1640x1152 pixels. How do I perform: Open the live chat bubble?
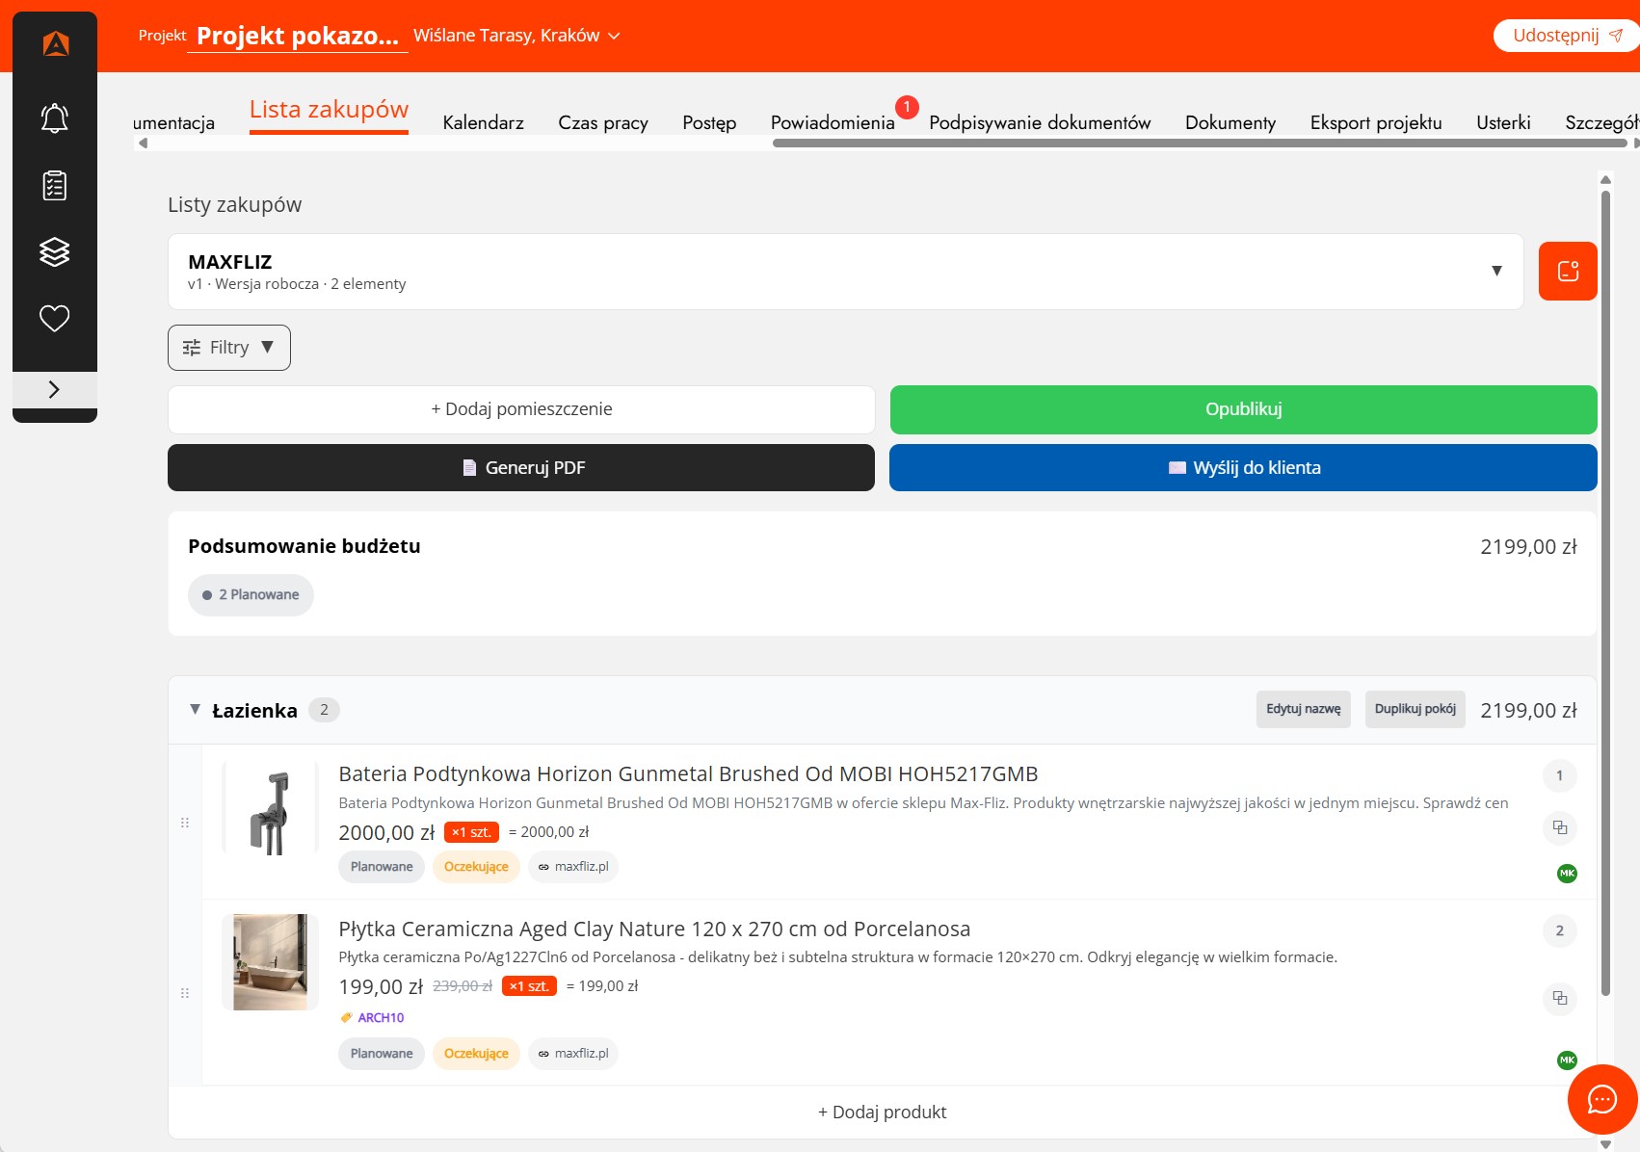click(x=1602, y=1099)
